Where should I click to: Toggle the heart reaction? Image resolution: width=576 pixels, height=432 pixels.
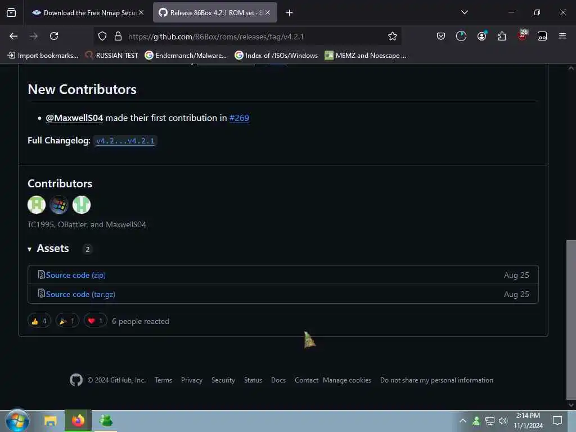coord(95,321)
